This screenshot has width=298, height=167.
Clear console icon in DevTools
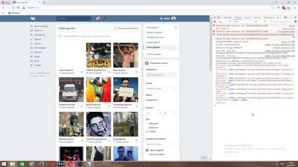tap(215, 22)
